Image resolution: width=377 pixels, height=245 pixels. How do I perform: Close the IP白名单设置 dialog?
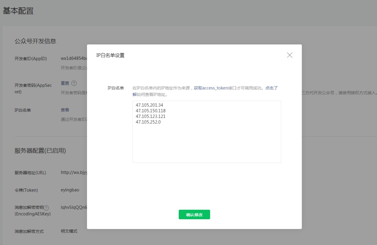tap(289, 55)
